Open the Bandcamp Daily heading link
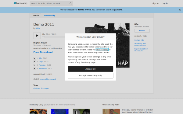This screenshot has height=114, width=183. pos(36,105)
